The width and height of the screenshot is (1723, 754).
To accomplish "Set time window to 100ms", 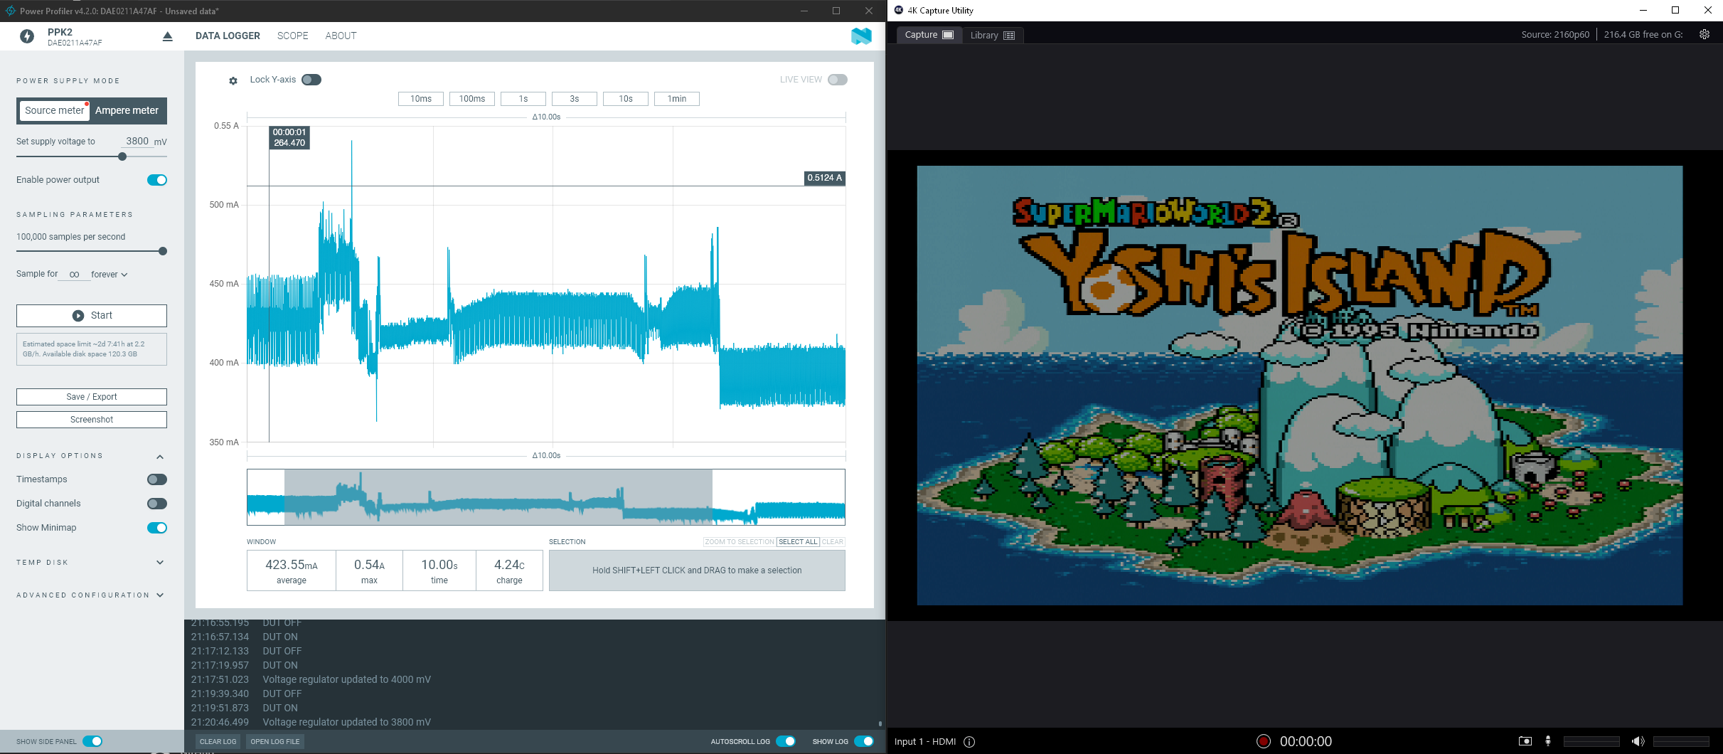I will point(472,99).
